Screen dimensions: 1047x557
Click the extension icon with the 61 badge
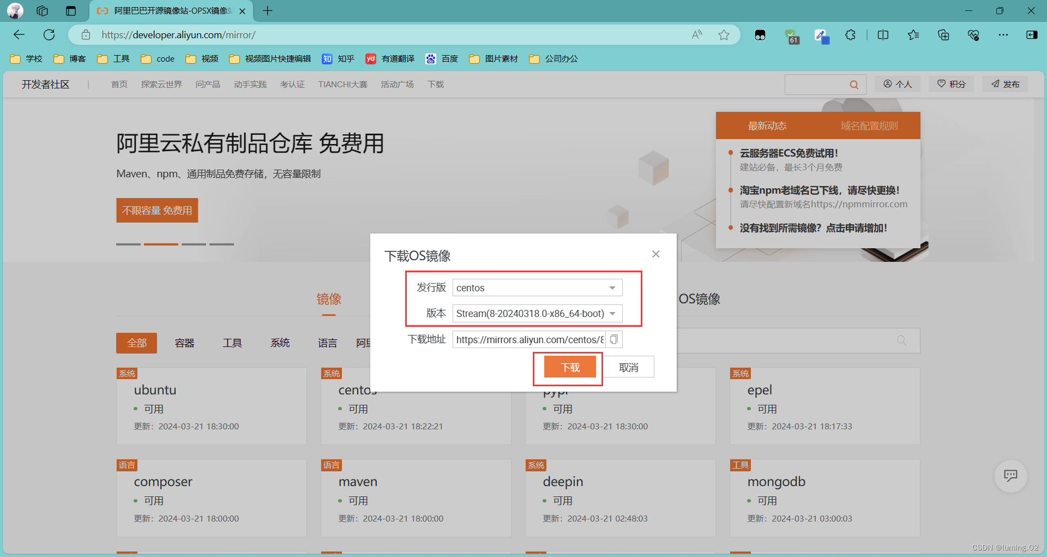click(791, 36)
